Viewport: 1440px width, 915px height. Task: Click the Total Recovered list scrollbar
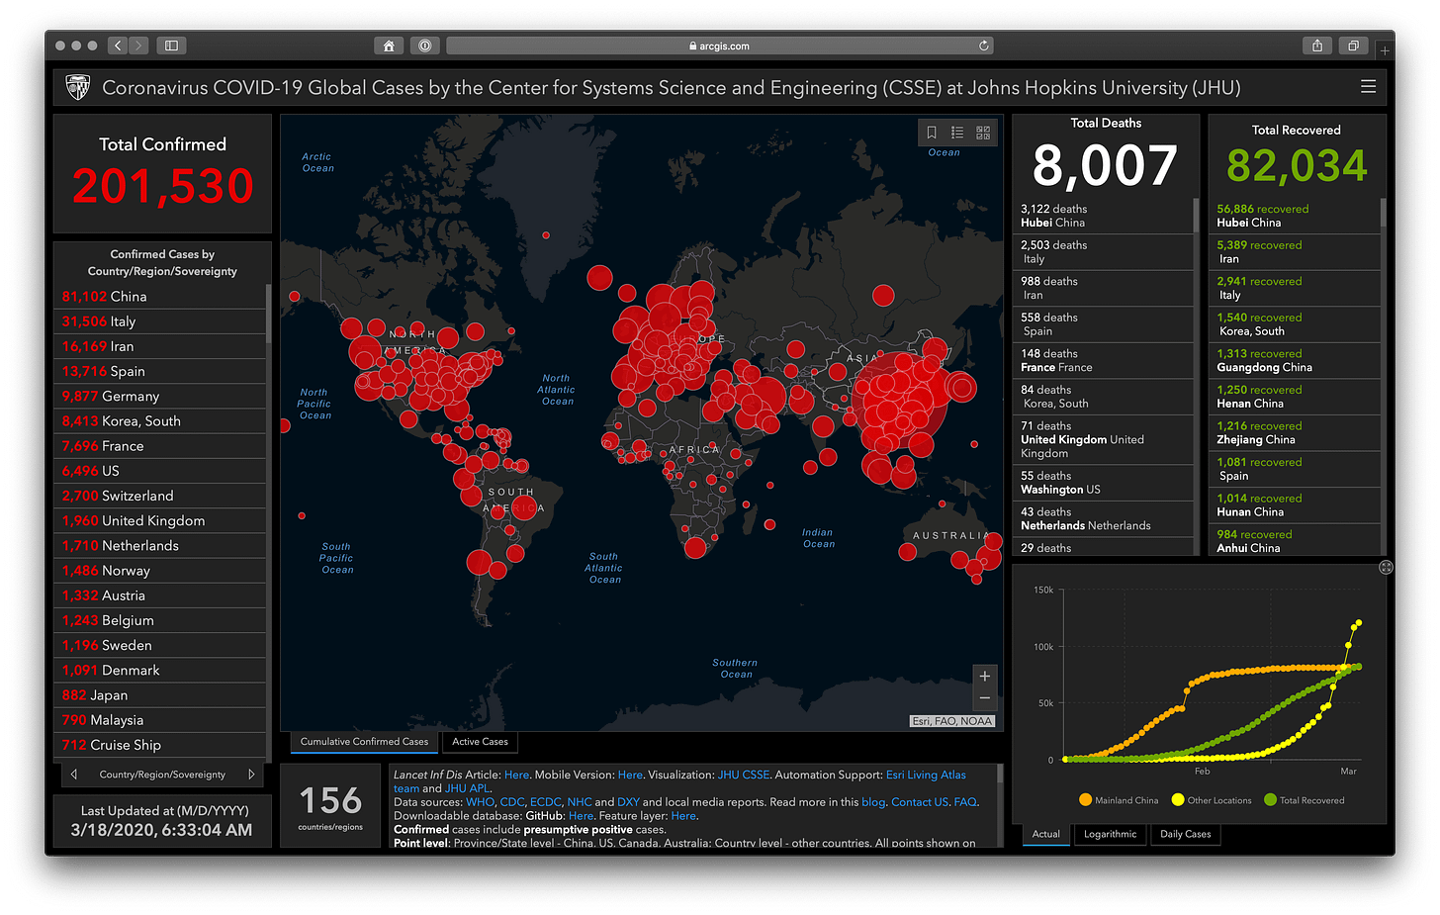tap(1383, 214)
